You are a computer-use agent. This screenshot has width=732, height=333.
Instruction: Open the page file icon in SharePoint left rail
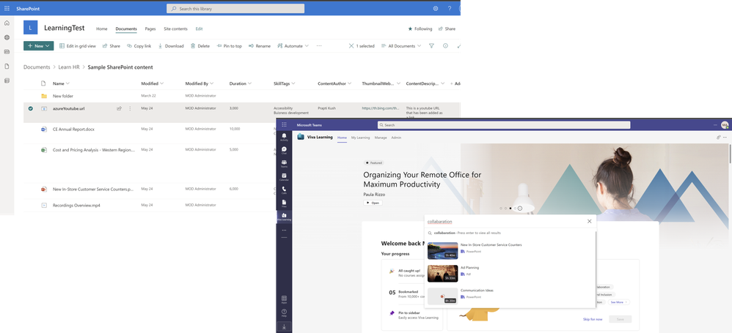coord(7,66)
